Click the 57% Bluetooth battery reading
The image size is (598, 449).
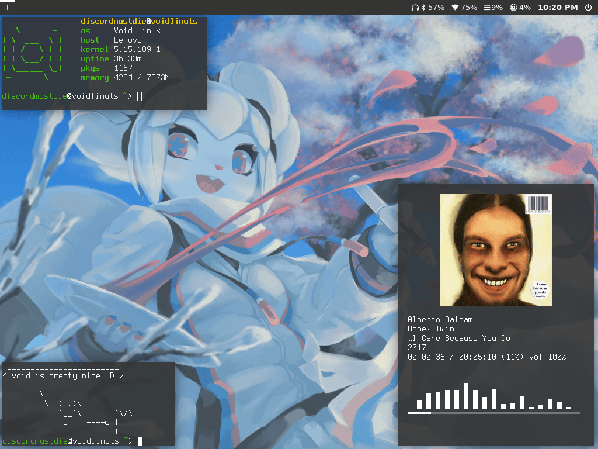tap(436, 8)
